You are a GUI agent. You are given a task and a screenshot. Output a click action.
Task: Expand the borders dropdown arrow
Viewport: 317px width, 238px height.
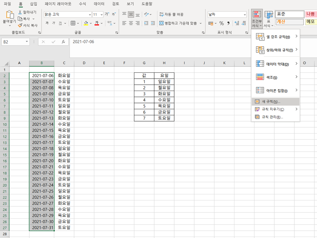pos(78,23)
